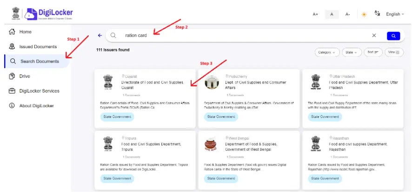The width and height of the screenshot is (412, 192).
Task: Toggle the sun theme icon
Action: pyautogui.click(x=364, y=14)
